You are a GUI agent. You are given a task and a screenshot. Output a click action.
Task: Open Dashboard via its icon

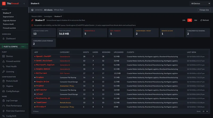3,39
